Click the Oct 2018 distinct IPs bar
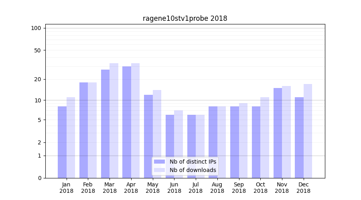The image size is (361, 200). 256,142
